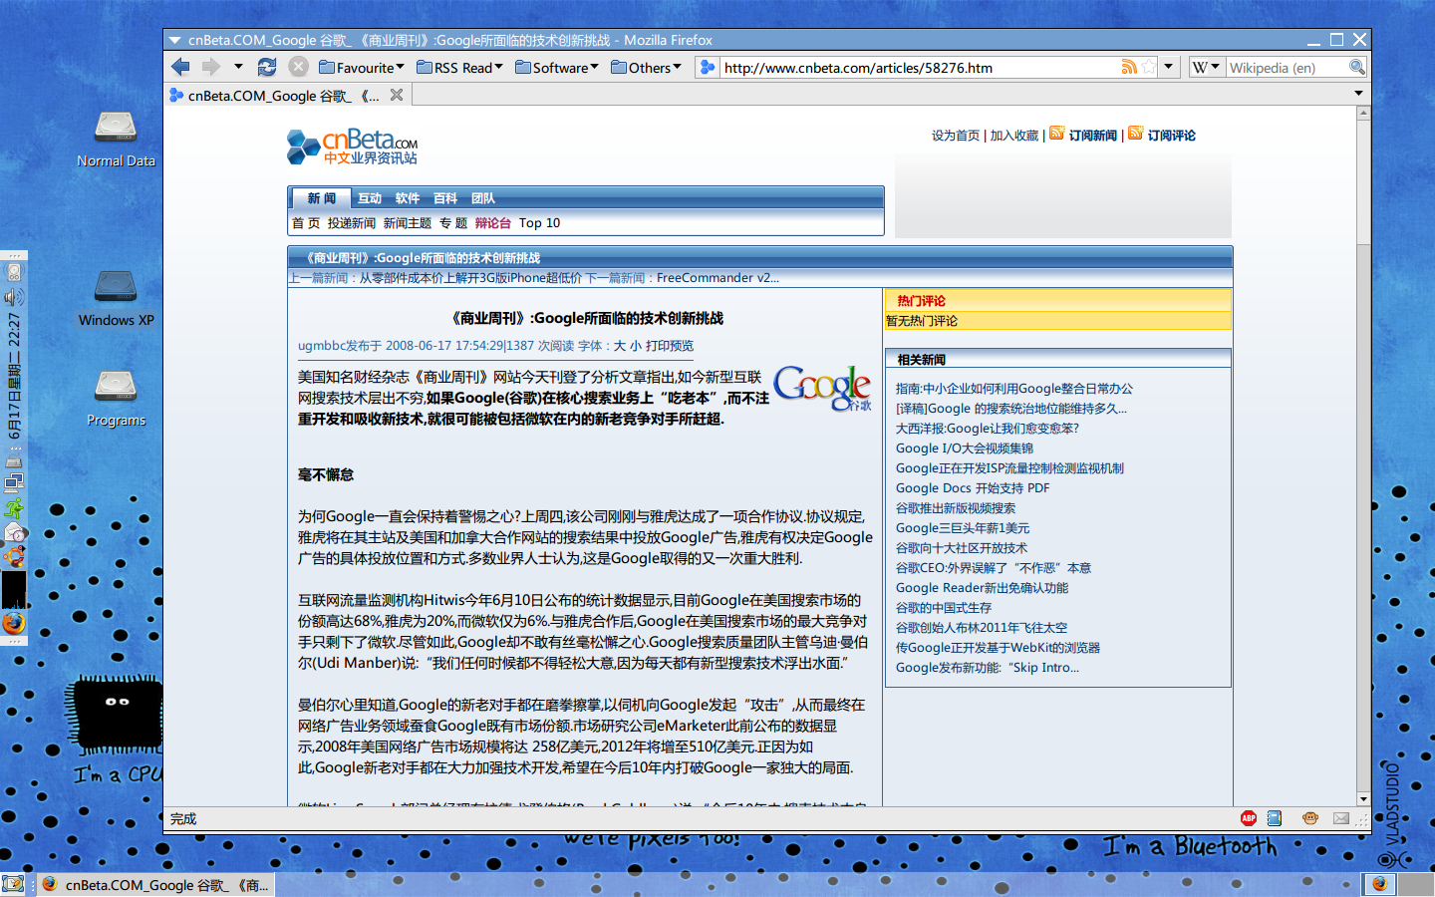Open related news Google Docs 开始支持 PDF
The image size is (1435, 897).
pos(972,488)
